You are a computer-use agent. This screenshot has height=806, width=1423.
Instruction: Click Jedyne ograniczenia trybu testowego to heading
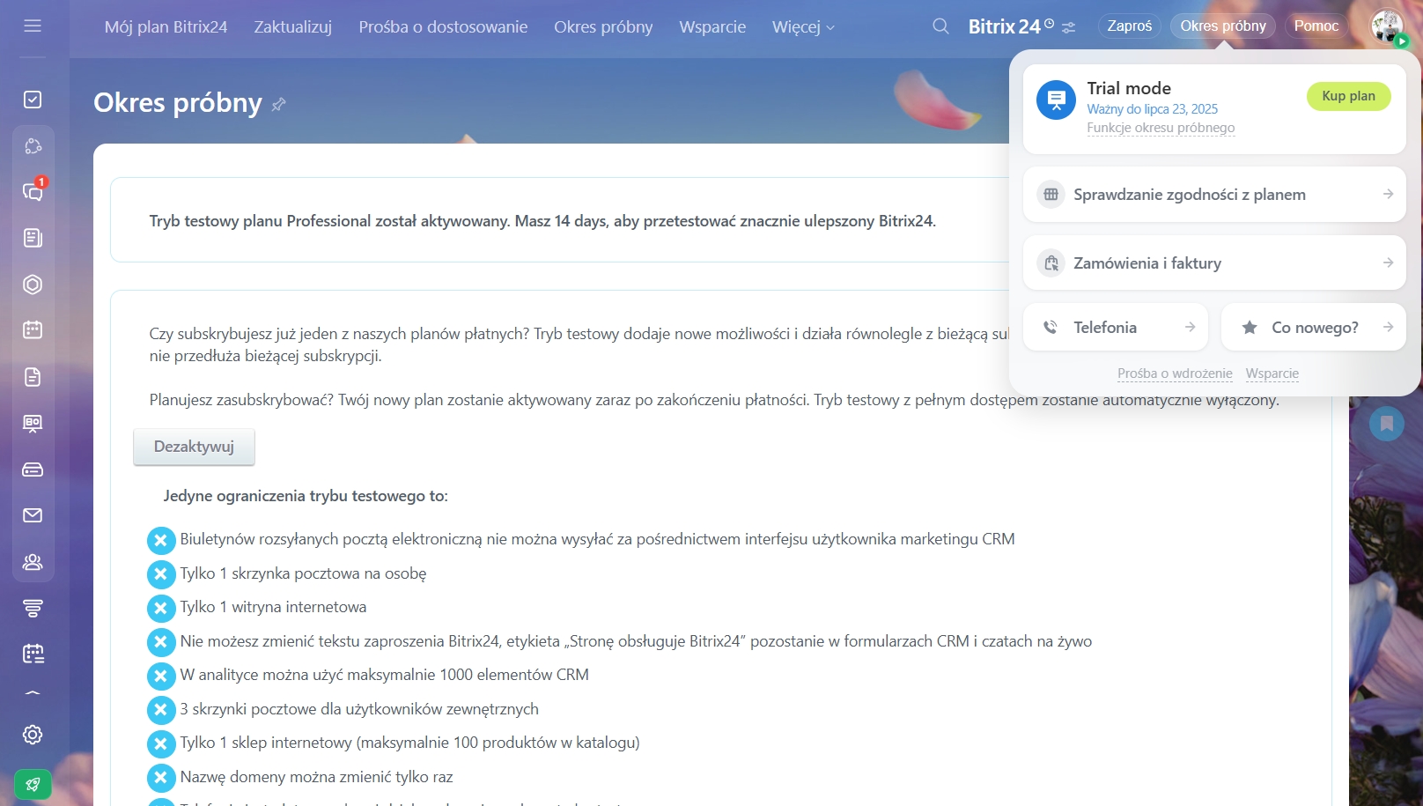click(306, 496)
